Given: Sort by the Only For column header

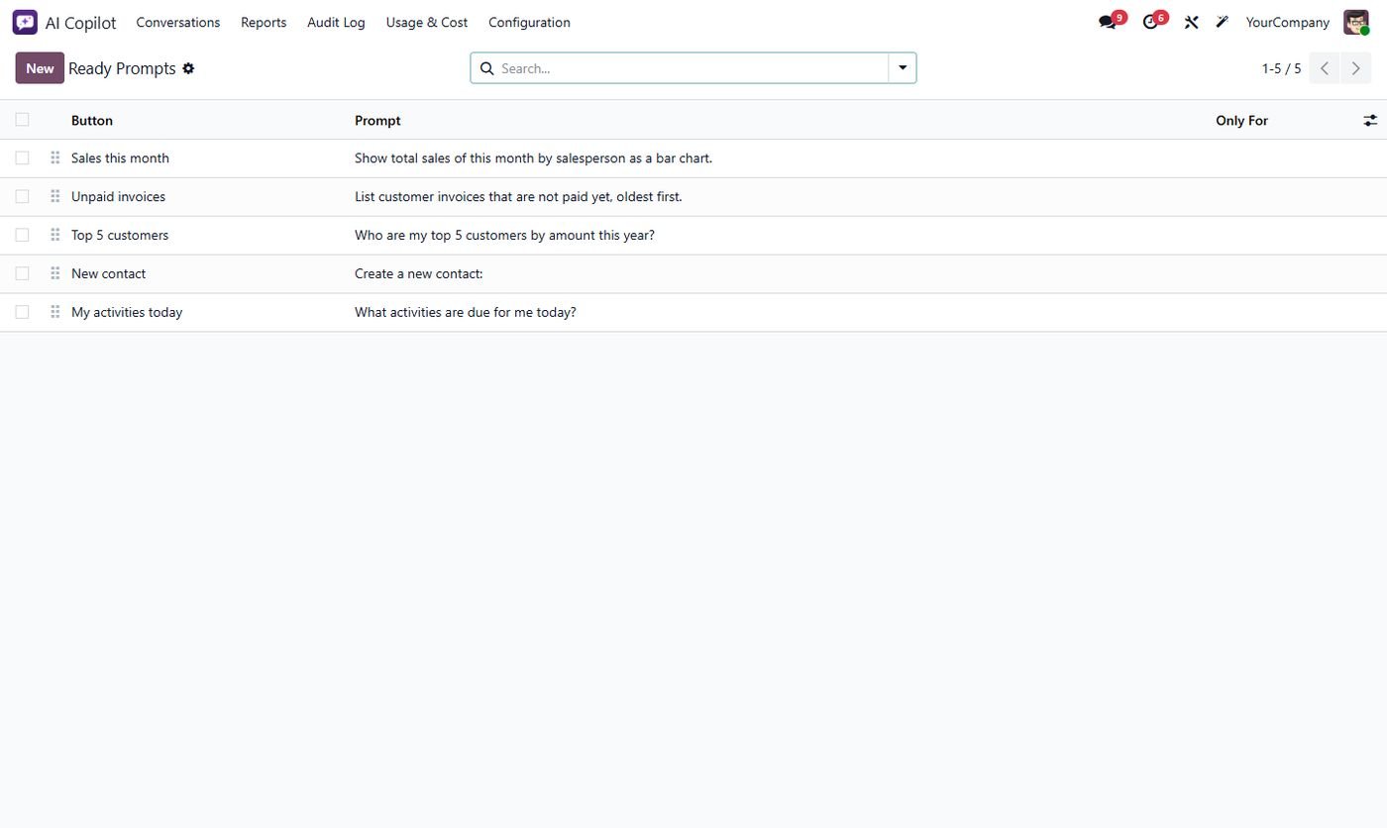Looking at the screenshot, I should (1241, 120).
